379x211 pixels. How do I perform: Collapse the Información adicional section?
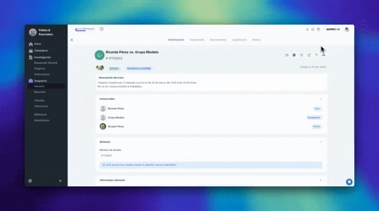pos(320,180)
